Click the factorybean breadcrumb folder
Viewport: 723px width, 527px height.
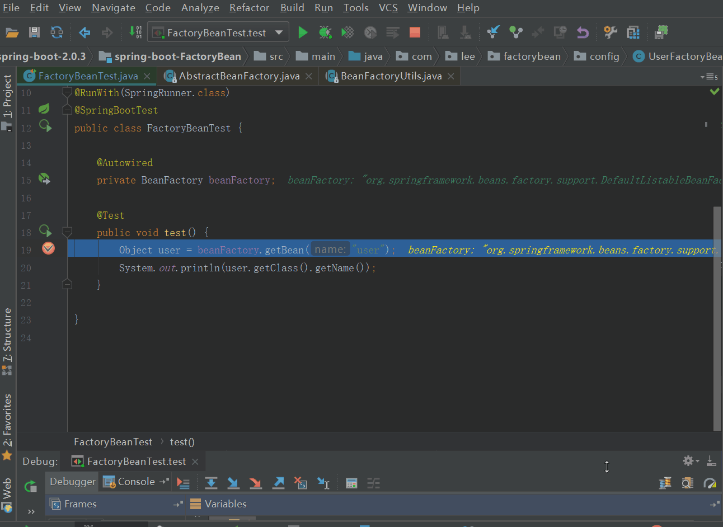click(x=524, y=57)
